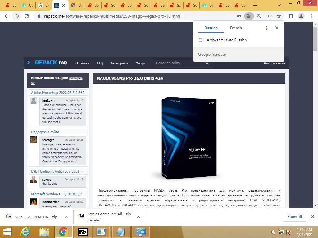The width and height of the screenshot is (318, 238).
Task: Click username 'lenkarin'
Action: point(48,100)
